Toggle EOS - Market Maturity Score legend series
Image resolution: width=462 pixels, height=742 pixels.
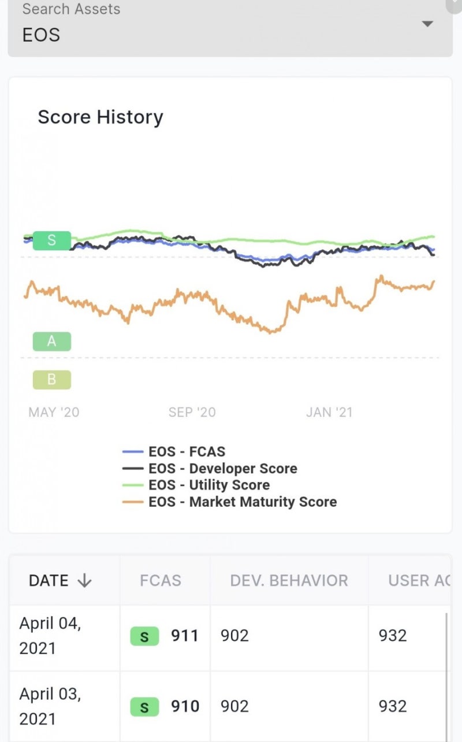pyautogui.click(x=242, y=502)
